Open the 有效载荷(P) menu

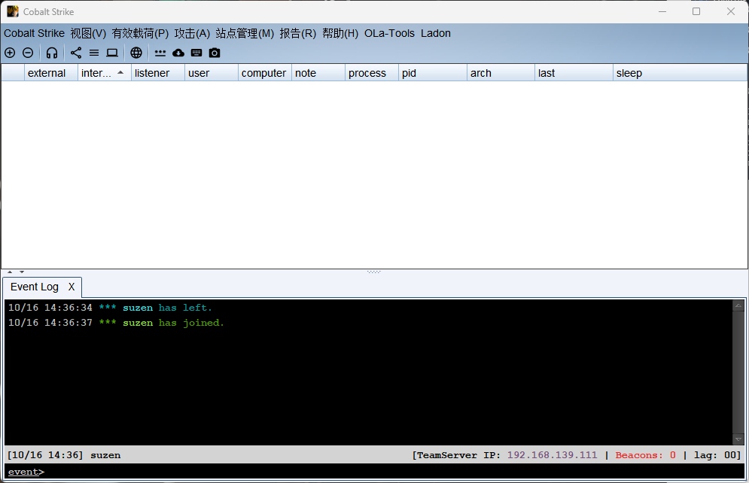141,33
